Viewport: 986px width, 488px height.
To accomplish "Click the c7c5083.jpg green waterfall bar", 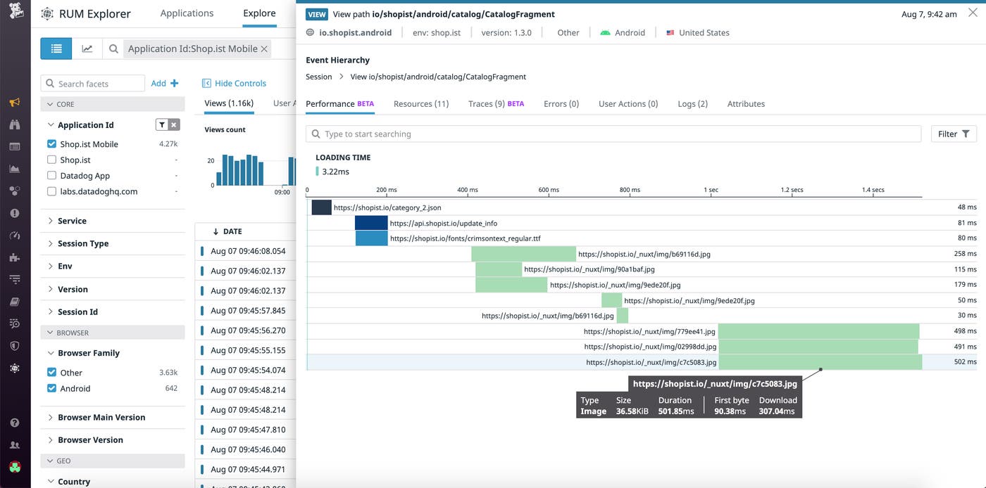I will (x=820, y=362).
